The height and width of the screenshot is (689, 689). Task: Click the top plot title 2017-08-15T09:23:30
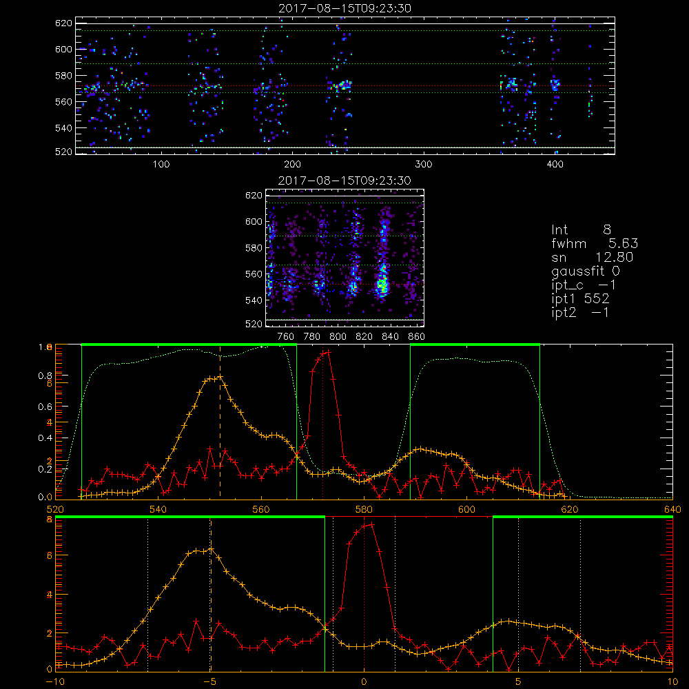pyautogui.click(x=344, y=8)
